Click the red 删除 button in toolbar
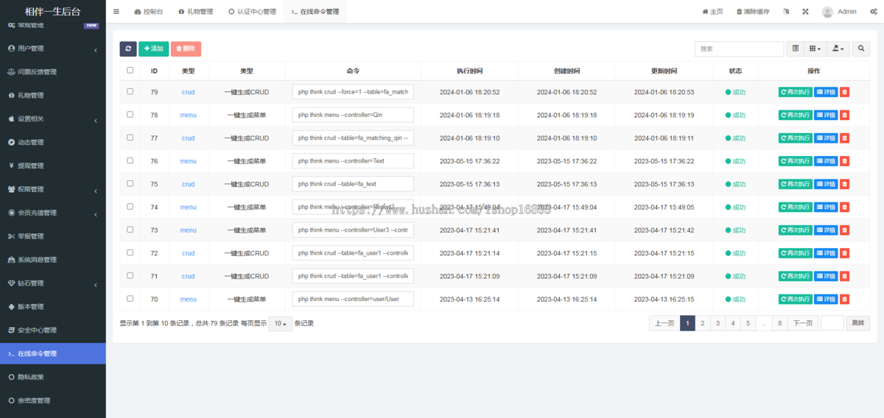 pos(186,49)
